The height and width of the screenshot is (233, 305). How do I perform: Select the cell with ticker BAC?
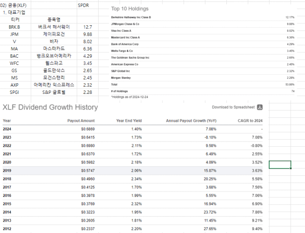pos(15,56)
